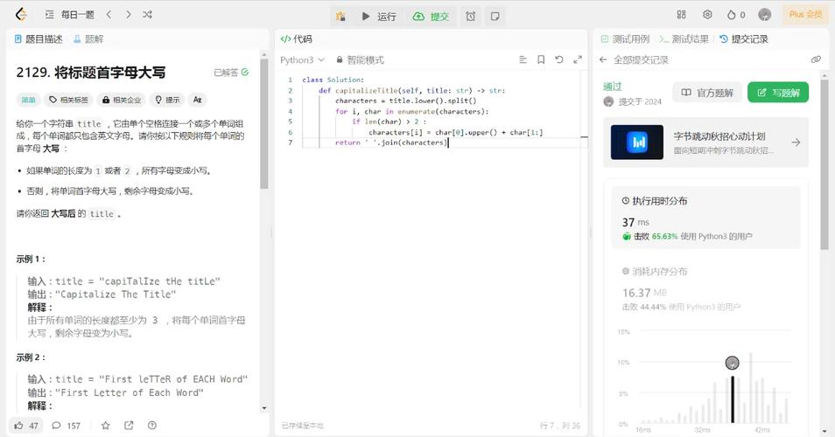Click the editor bookmark icon
Image resolution: width=835 pixels, height=437 pixels.
pyautogui.click(x=541, y=59)
